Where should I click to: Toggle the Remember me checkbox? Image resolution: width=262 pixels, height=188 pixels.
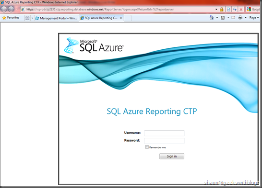(x=147, y=147)
